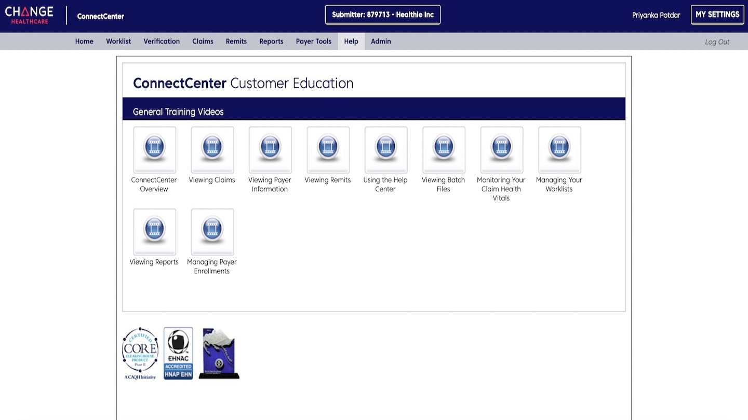Click the ConnectCenter product name in header

tap(101, 16)
